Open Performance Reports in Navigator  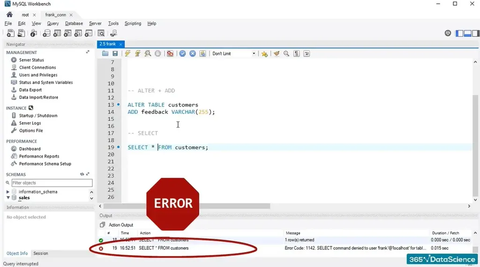[39, 156]
